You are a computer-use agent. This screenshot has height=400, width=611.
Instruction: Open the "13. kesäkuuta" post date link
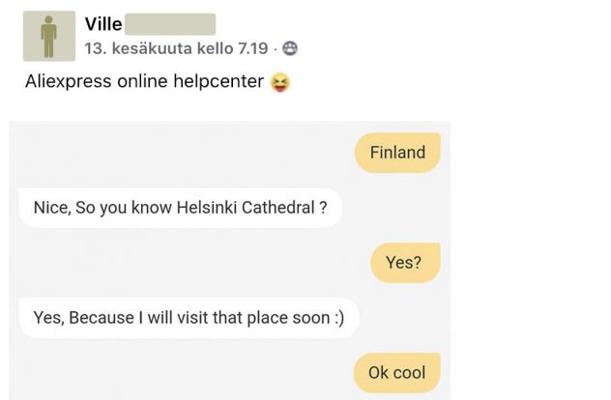[x=128, y=47]
